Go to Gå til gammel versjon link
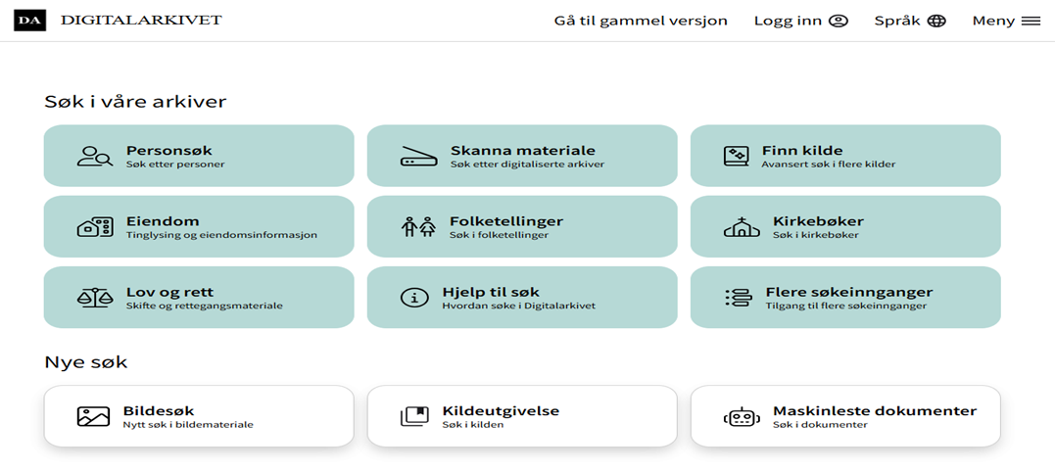This screenshot has height=471, width=1055. coord(641,21)
